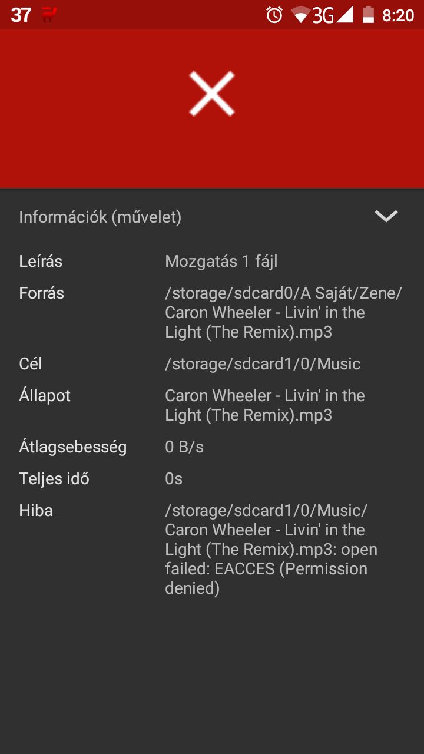
Task: Select the Forrás source file path
Action: pyautogui.click(x=283, y=312)
